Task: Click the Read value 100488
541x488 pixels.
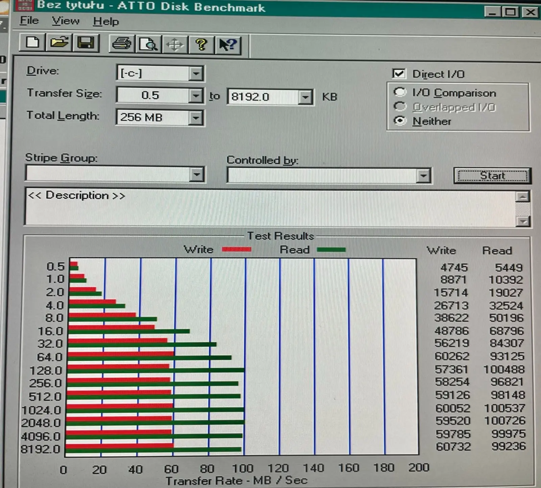Action: pos(504,369)
